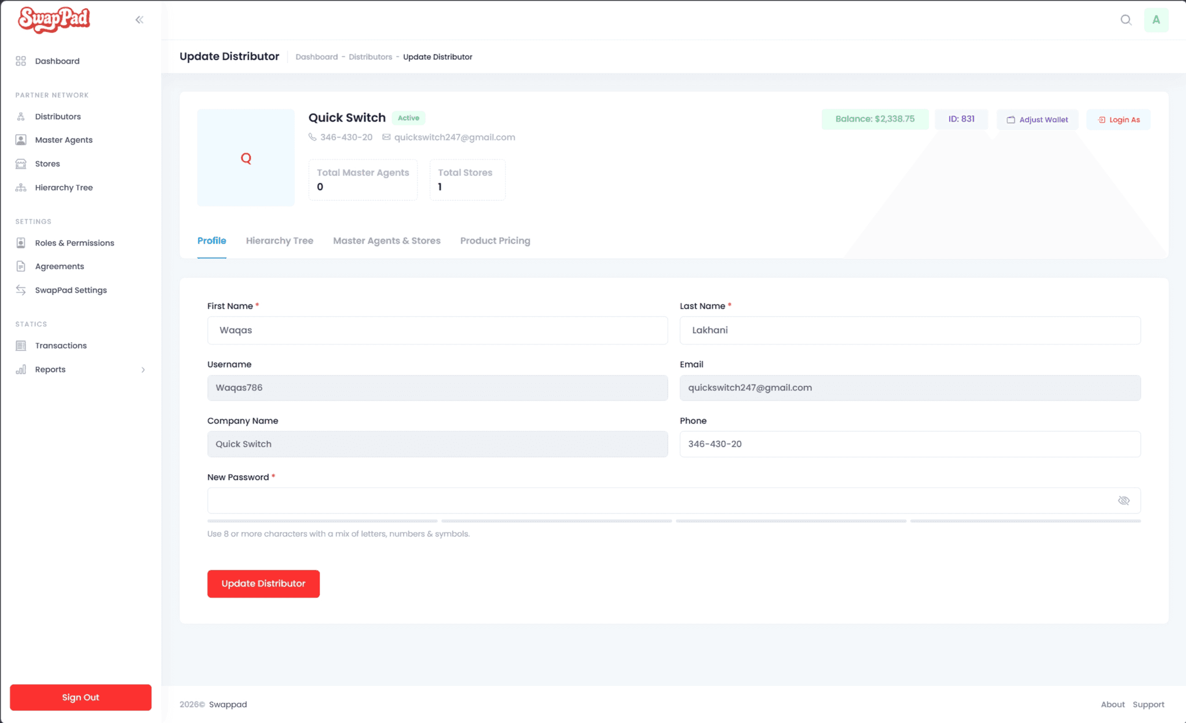Expand the Reports submenu chevron
Screen dimensions: 1186x723
coord(143,370)
